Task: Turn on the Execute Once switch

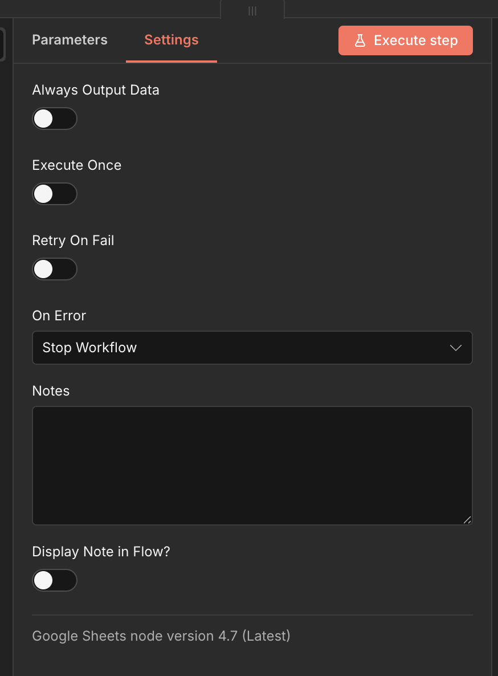Action: (55, 194)
